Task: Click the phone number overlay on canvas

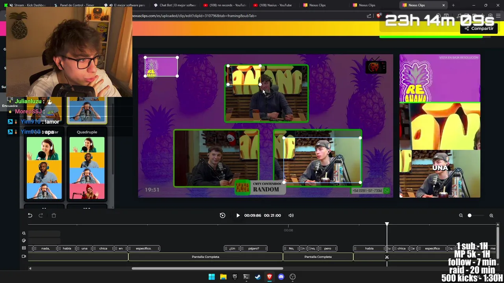Action: pos(370,191)
